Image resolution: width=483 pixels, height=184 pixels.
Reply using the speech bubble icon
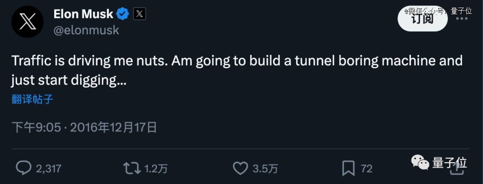[23, 168]
